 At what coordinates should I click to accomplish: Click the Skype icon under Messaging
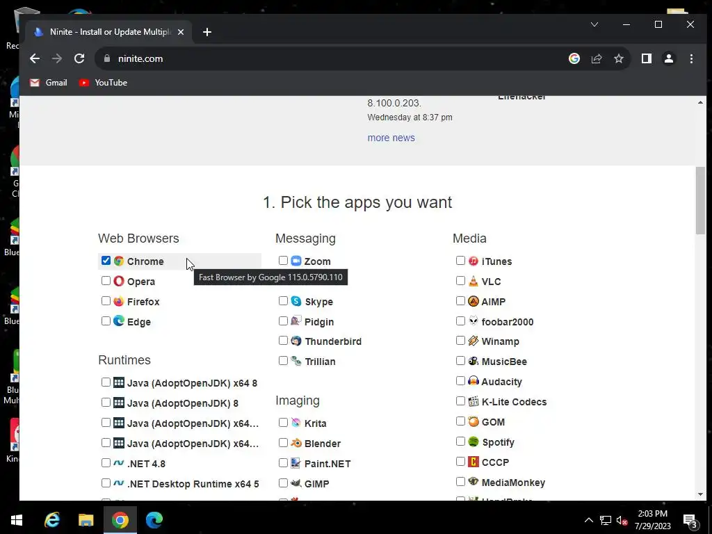(296, 301)
